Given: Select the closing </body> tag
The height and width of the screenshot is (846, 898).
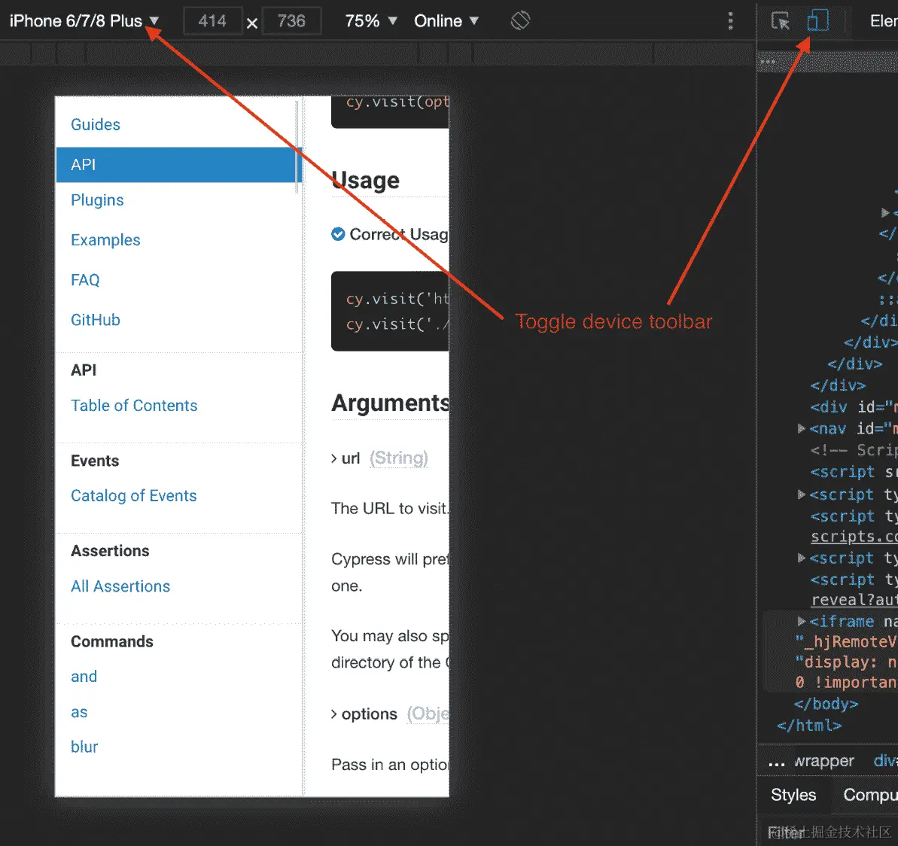Looking at the screenshot, I should click(x=826, y=704).
